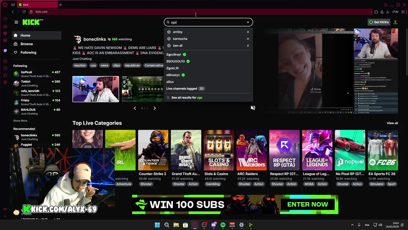Open Browse in sidebar
Image resolution: width=408 pixels, height=230 pixels.
pyautogui.click(x=37, y=44)
